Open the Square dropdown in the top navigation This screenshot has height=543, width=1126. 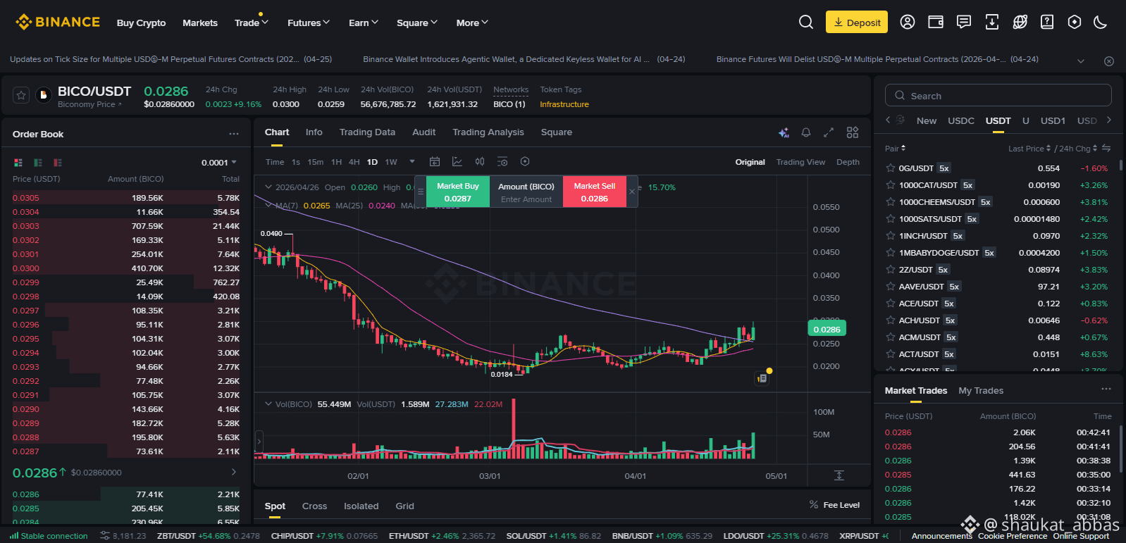[x=417, y=23]
